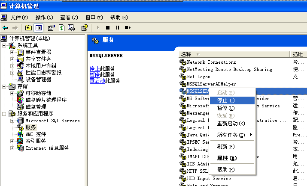Image resolution: width=307 pixels, height=186 pixels.
Task: Open the 查看(V) menu
Action: pos(69,18)
